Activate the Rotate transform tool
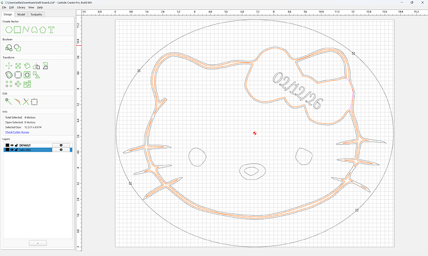 point(27,66)
